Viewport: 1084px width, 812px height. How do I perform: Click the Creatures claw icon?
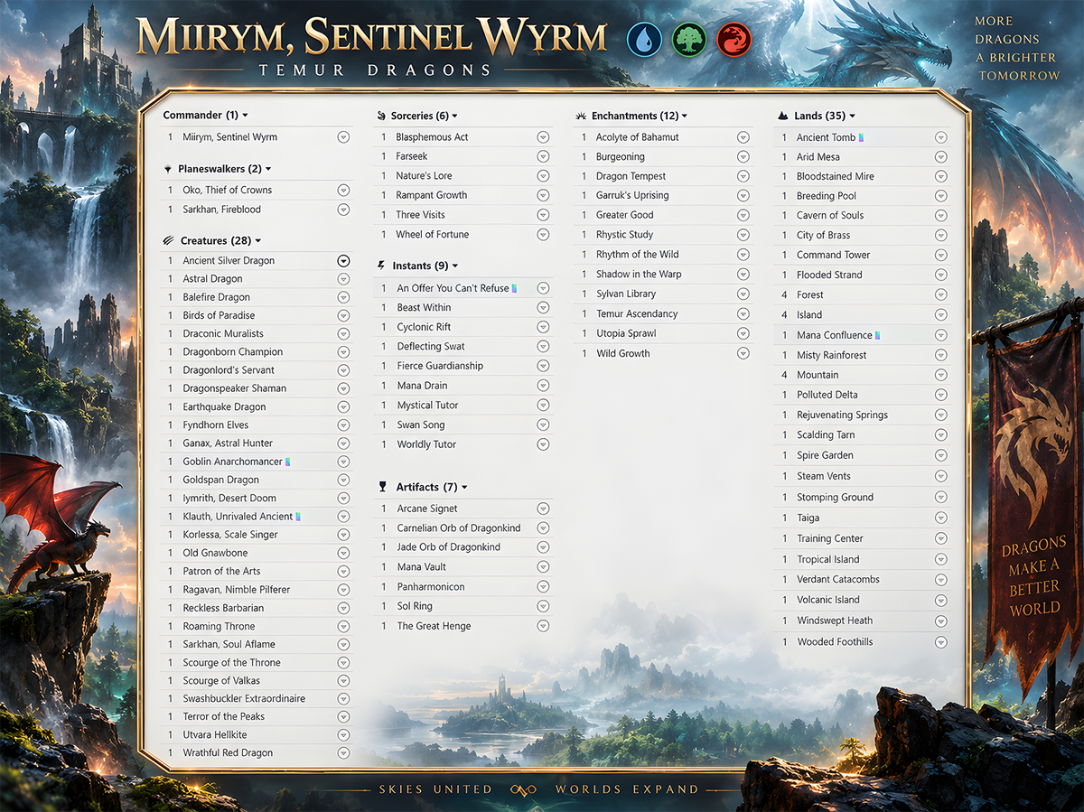coord(169,240)
